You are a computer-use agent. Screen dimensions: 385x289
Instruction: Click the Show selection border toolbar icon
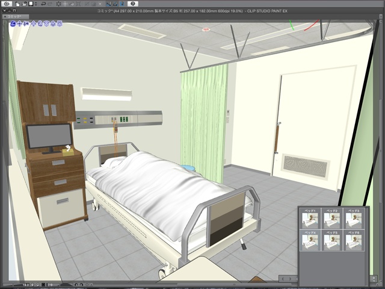click(x=93, y=4)
